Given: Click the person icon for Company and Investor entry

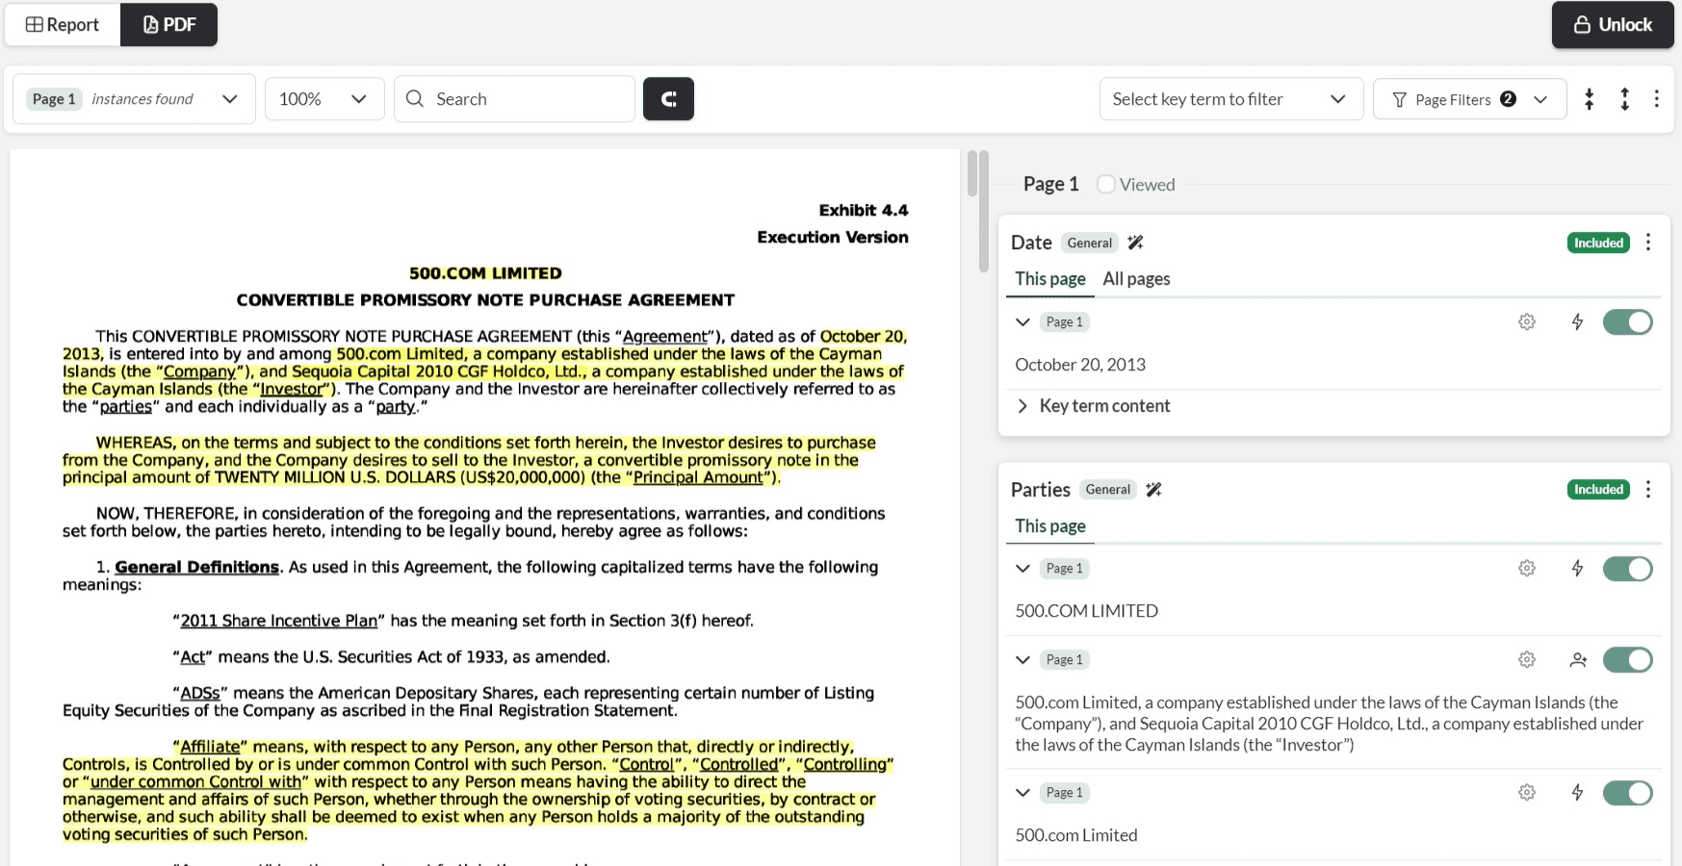Looking at the screenshot, I should pos(1578,660).
